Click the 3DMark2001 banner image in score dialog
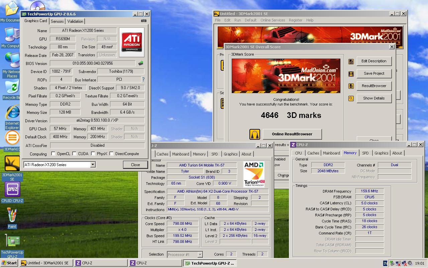The image size is (428, 268). pos(286,76)
